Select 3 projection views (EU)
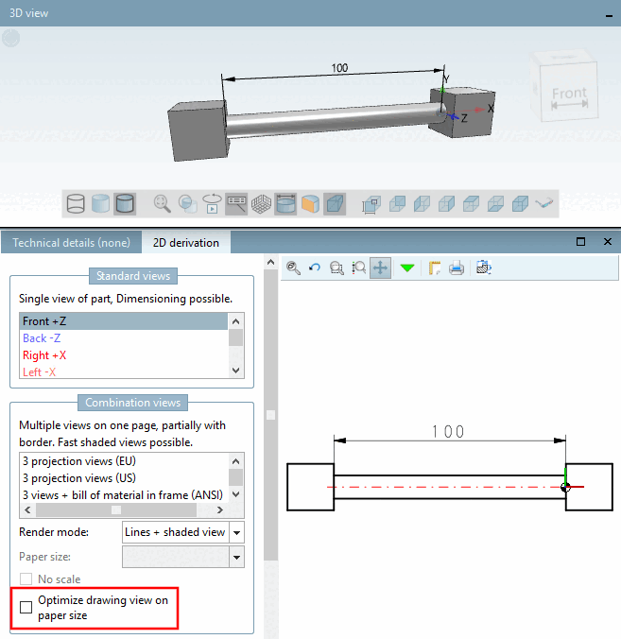Viewport: 621px width, 639px height. coord(124,461)
